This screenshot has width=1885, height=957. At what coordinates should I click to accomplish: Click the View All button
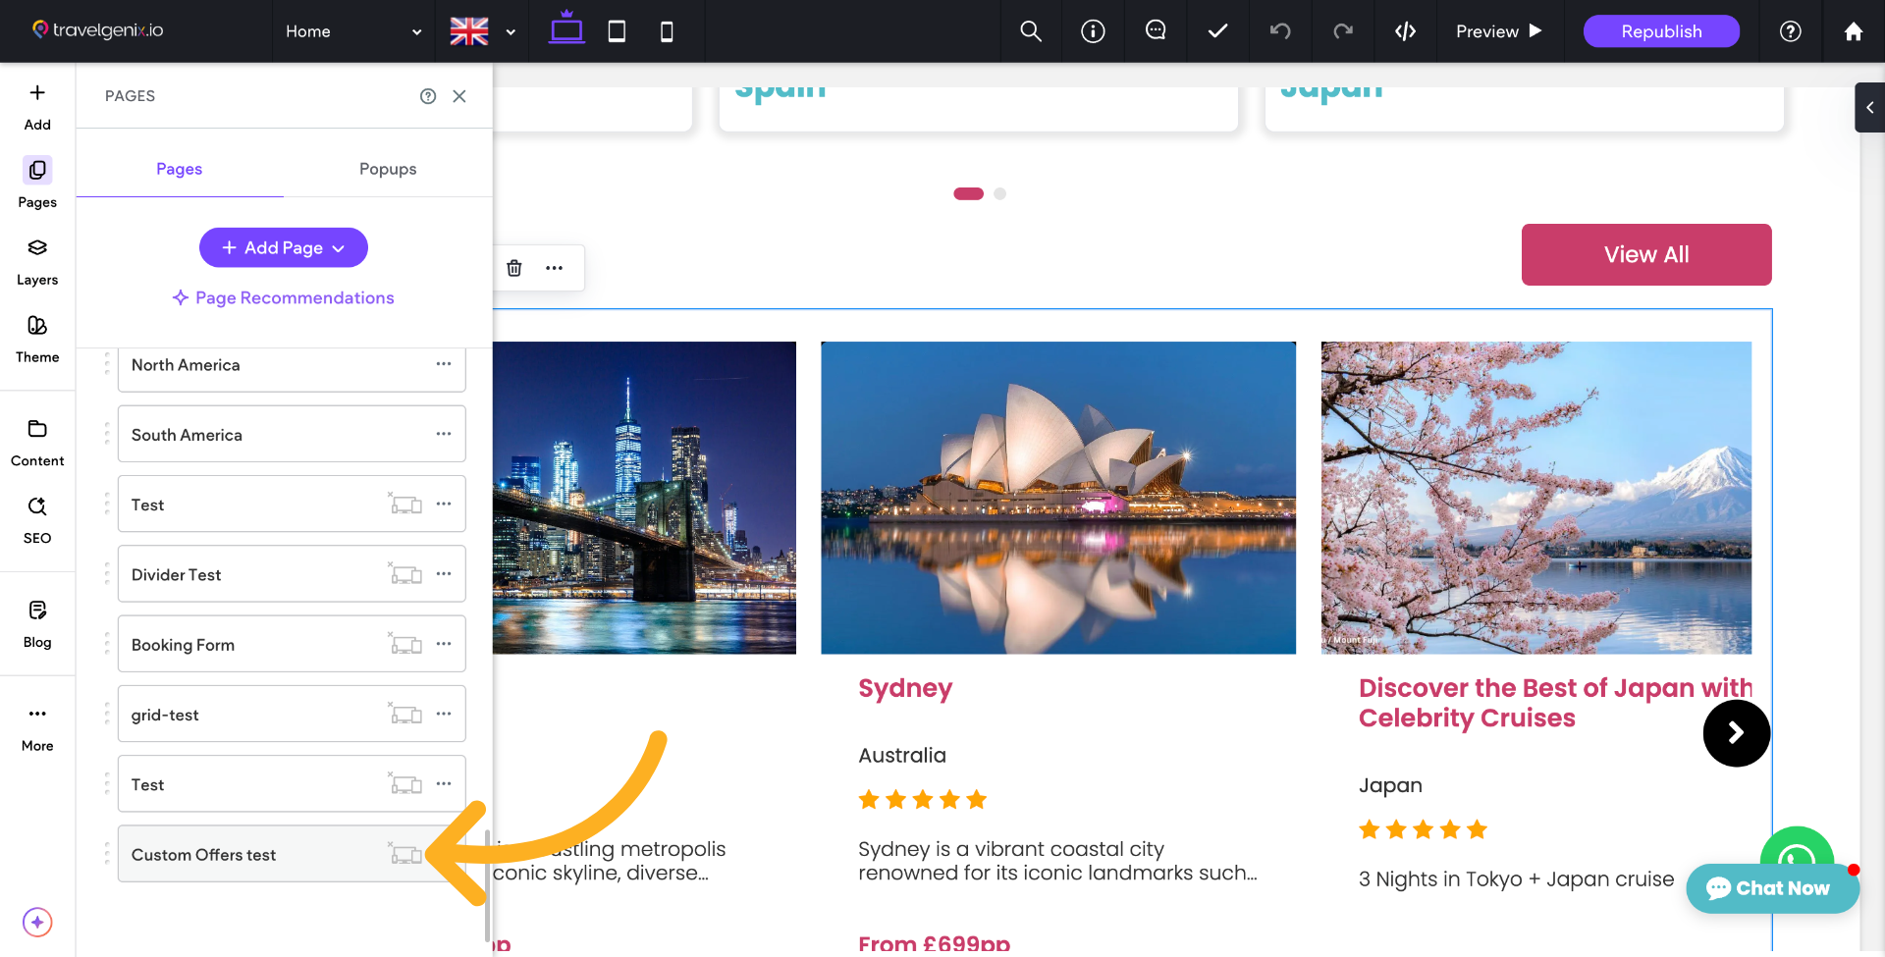(1646, 254)
